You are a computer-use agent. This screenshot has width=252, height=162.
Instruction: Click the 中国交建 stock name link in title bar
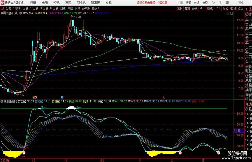[x=162, y=3]
